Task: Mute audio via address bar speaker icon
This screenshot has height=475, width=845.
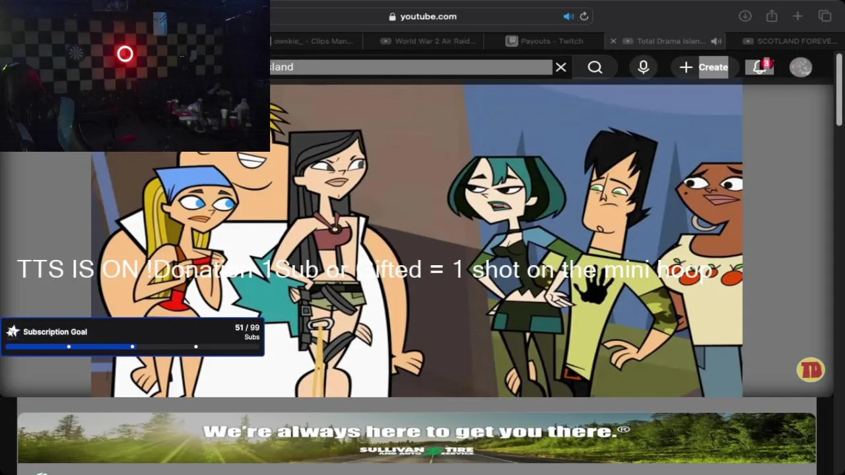Action: point(568,16)
